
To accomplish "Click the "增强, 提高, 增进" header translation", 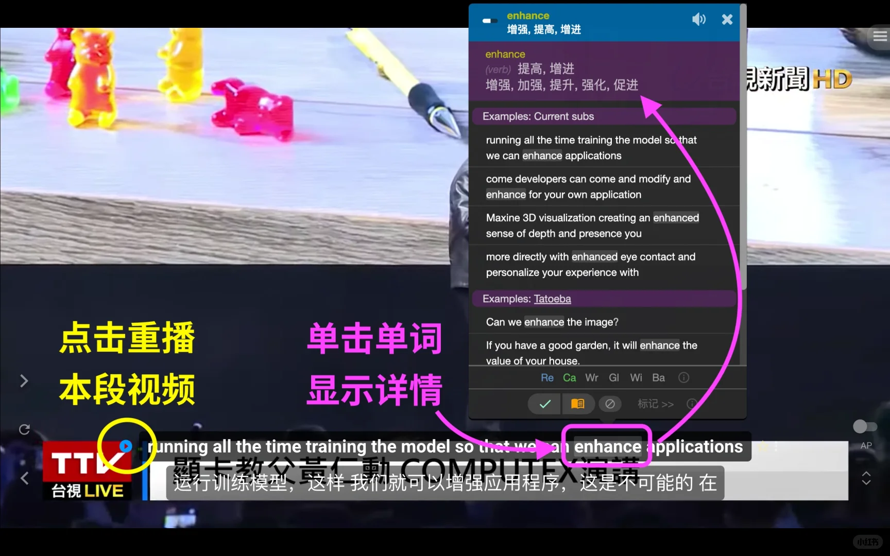I will 544,30.
